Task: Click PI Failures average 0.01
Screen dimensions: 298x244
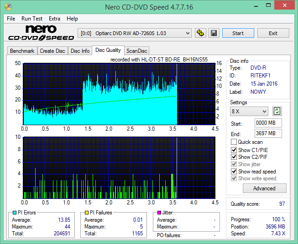Action: pos(138,220)
